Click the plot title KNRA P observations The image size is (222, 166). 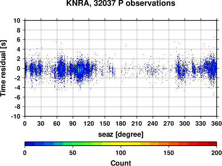point(121,3)
